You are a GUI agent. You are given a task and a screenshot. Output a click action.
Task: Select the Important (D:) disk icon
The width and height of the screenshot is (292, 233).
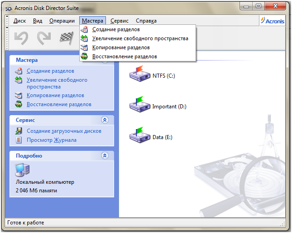click(139, 105)
